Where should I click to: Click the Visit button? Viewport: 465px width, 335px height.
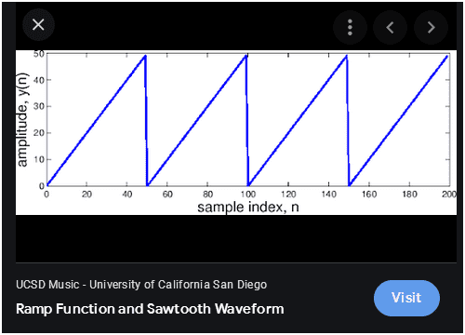tap(406, 298)
